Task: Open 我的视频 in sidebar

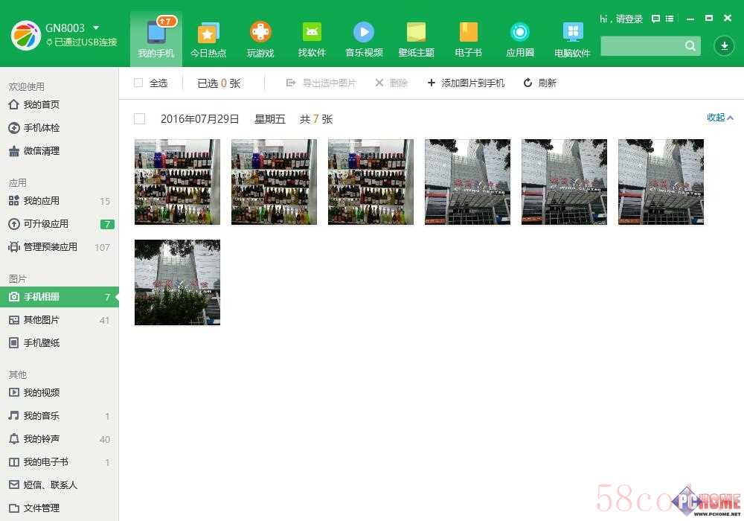Action: 60,392
